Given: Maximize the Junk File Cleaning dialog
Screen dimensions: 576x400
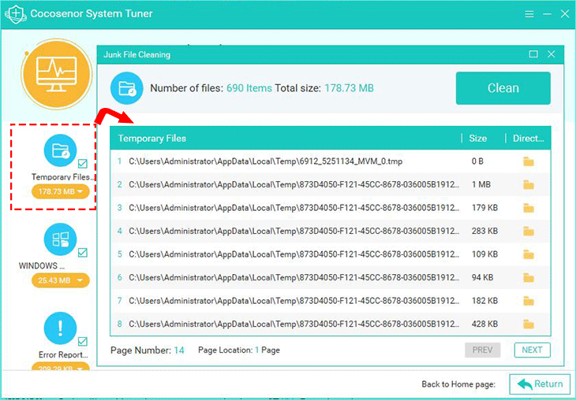Looking at the screenshot, I should [x=533, y=54].
